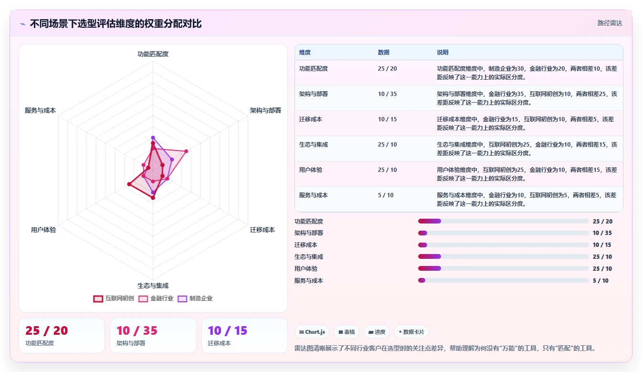This screenshot has height=372, width=642.
Task: Click 25 / 10 in the table's 生态与集成 row
Action: coord(388,145)
